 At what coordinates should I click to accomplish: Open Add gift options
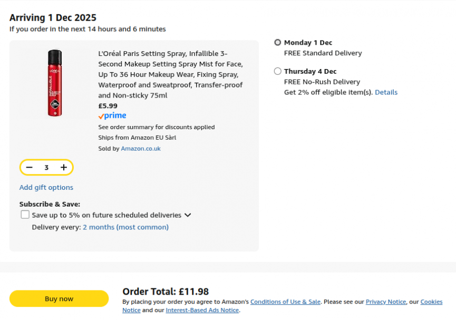tap(46, 187)
